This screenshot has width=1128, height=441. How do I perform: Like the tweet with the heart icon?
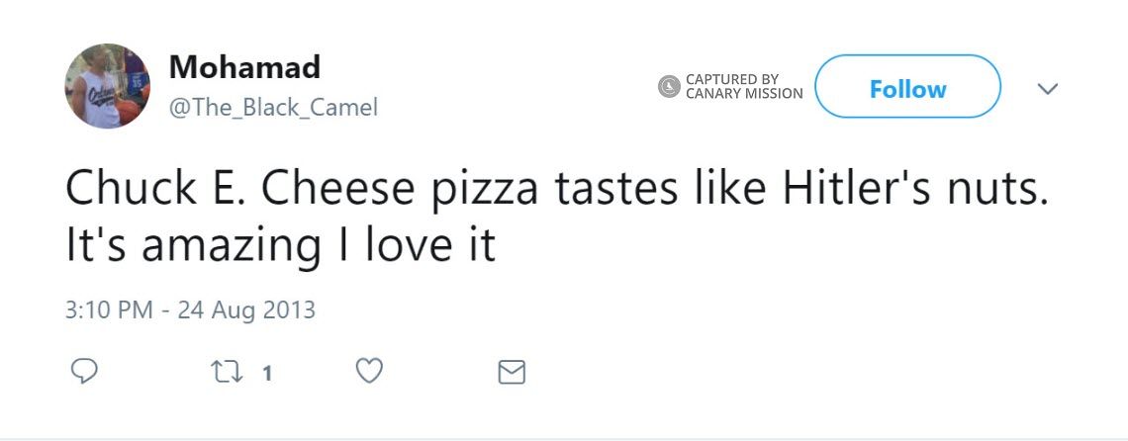368,371
